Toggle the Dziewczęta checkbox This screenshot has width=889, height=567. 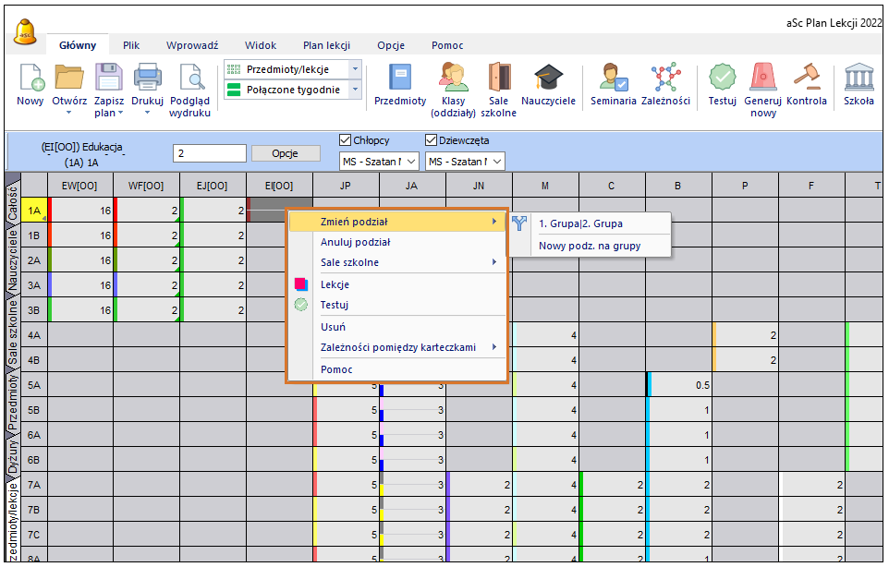coord(431,140)
